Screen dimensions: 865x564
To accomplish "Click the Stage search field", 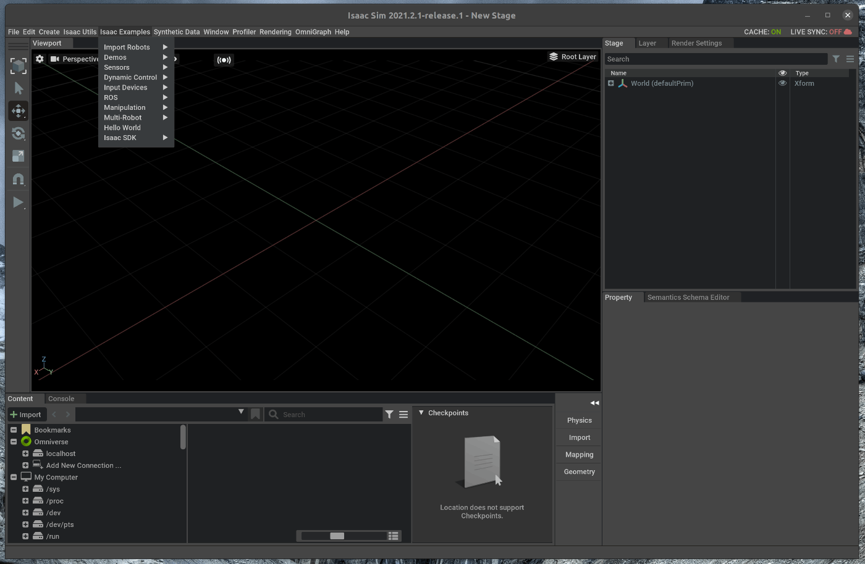I will click(x=715, y=59).
